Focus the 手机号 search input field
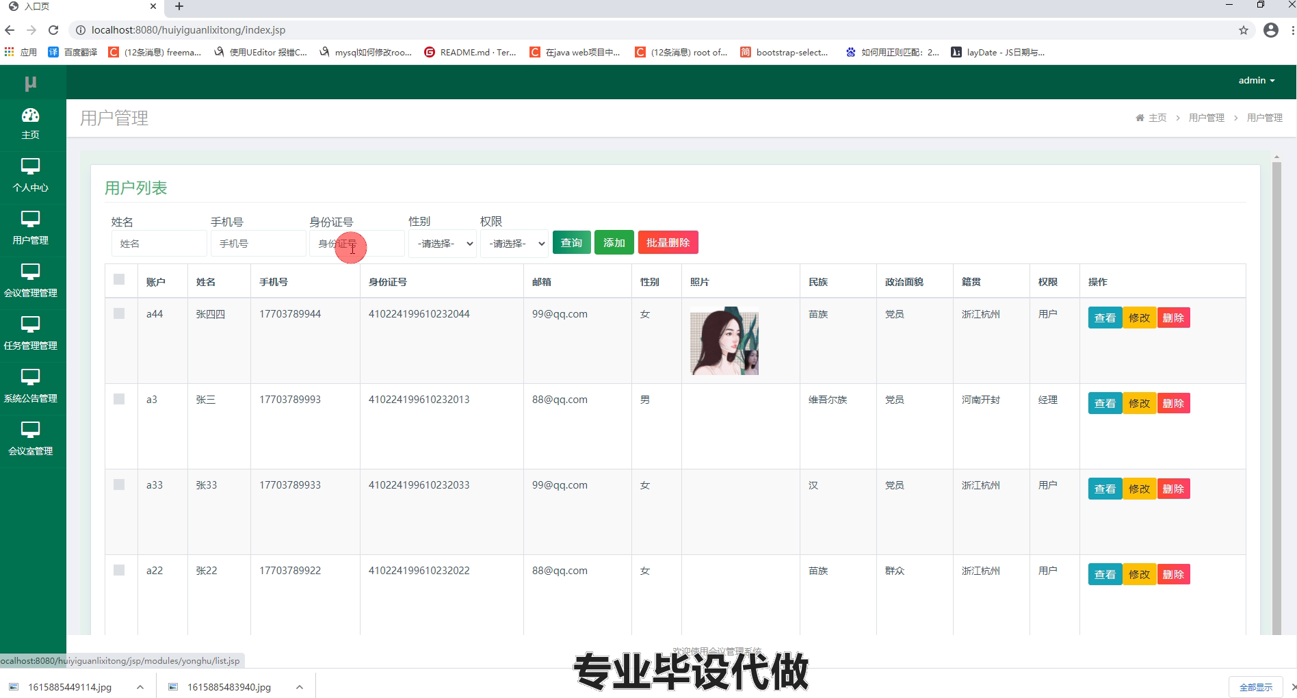Screen dimensions: 1297x698 tap(258, 244)
